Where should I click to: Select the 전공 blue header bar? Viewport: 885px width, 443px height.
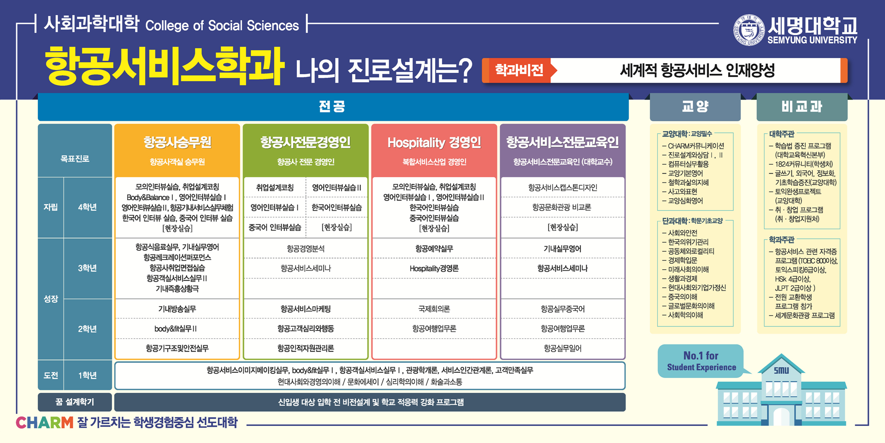click(333, 107)
